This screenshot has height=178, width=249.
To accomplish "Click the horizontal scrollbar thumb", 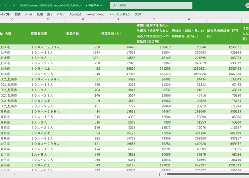I will (208, 174).
